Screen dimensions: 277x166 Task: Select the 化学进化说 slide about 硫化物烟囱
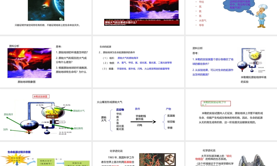pos(231,154)
